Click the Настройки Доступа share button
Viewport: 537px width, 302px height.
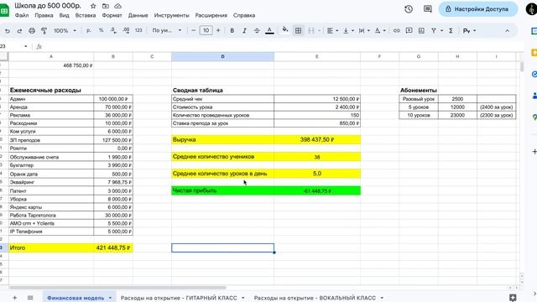477,9
